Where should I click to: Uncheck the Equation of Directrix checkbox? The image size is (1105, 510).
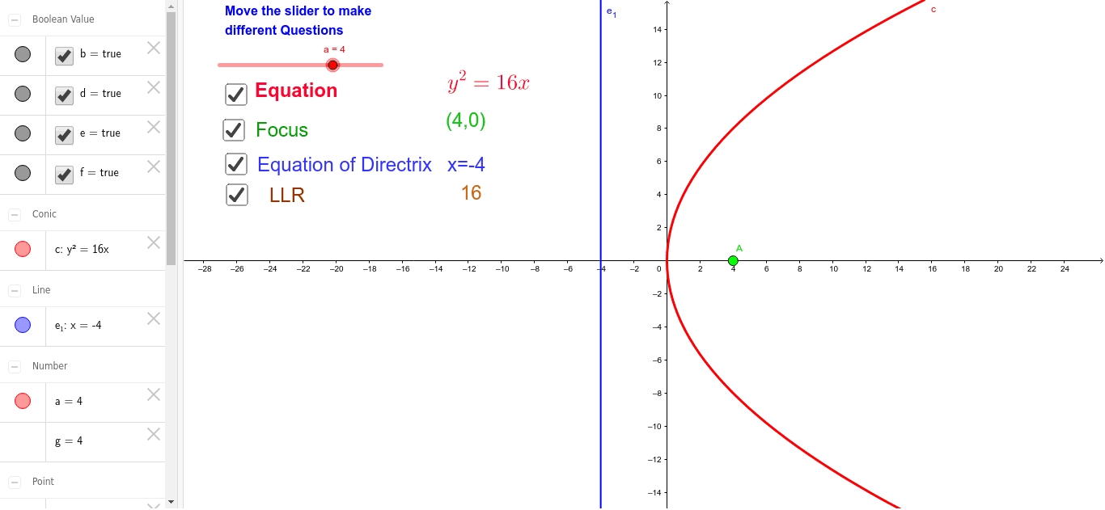click(236, 164)
